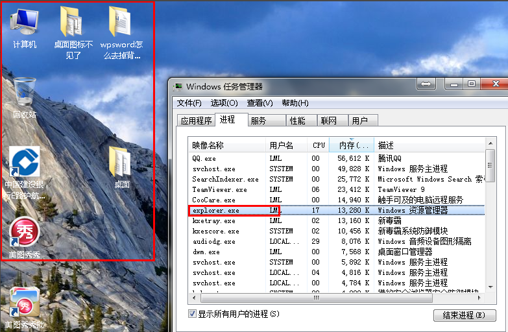Open the 帮助(H) menu
The width and height of the screenshot is (508, 332).
tap(295, 103)
